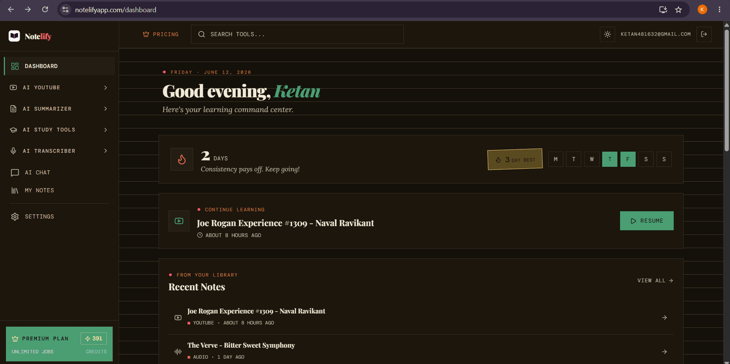730x364 pixels.
Task: Expand the AI Transcriber sidebar section
Action: tap(59, 151)
